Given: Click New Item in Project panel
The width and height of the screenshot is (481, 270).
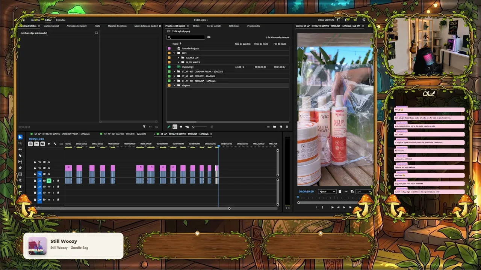Looking at the screenshot, I should (281, 127).
